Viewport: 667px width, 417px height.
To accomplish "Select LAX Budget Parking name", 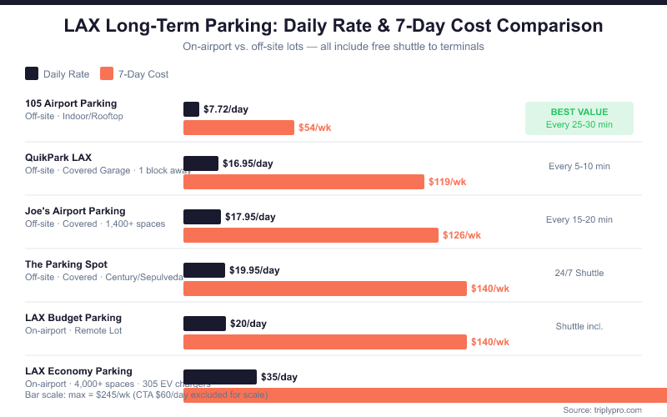I will (73, 318).
